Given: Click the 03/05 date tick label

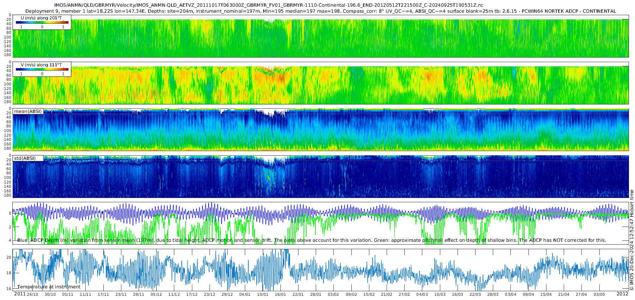Looking at the screenshot, I should pyautogui.click(x=599, y=295).
